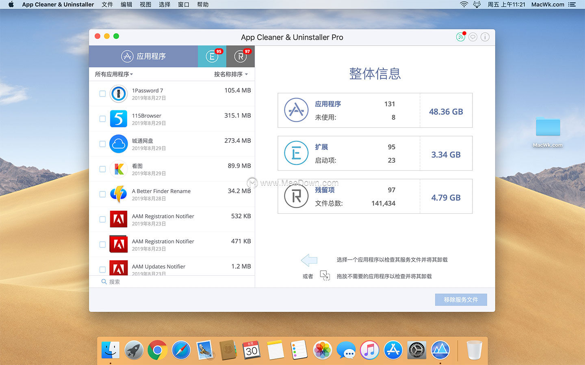The width and height of the screenshot is (585, 365).
Task: Open Launchpad rocket in the Dock
Action: coord(134,350)
